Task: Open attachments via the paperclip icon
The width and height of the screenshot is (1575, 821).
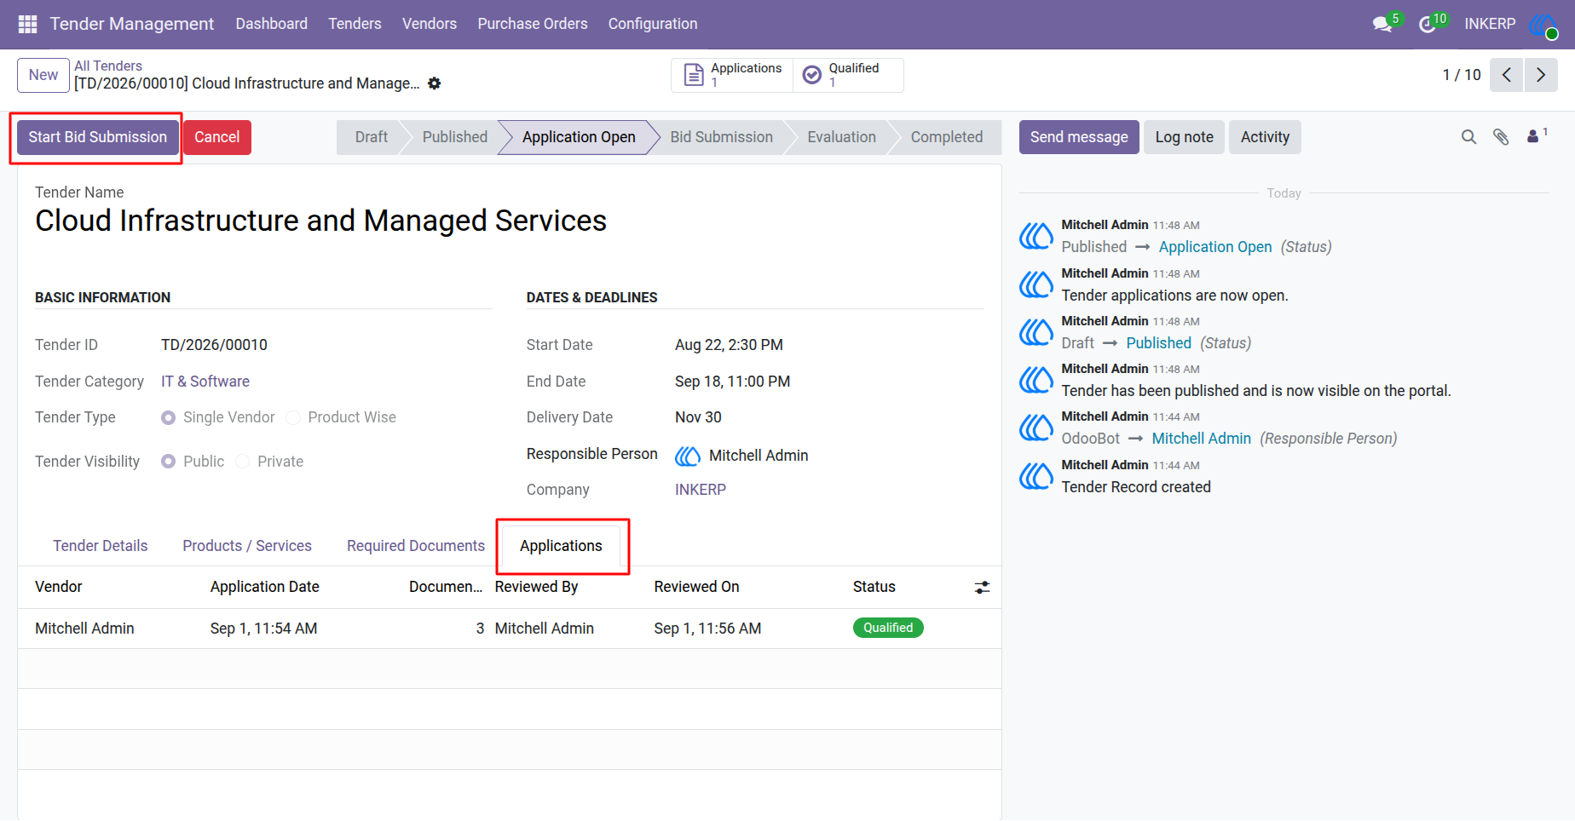Action: (x=1501, y=137)
